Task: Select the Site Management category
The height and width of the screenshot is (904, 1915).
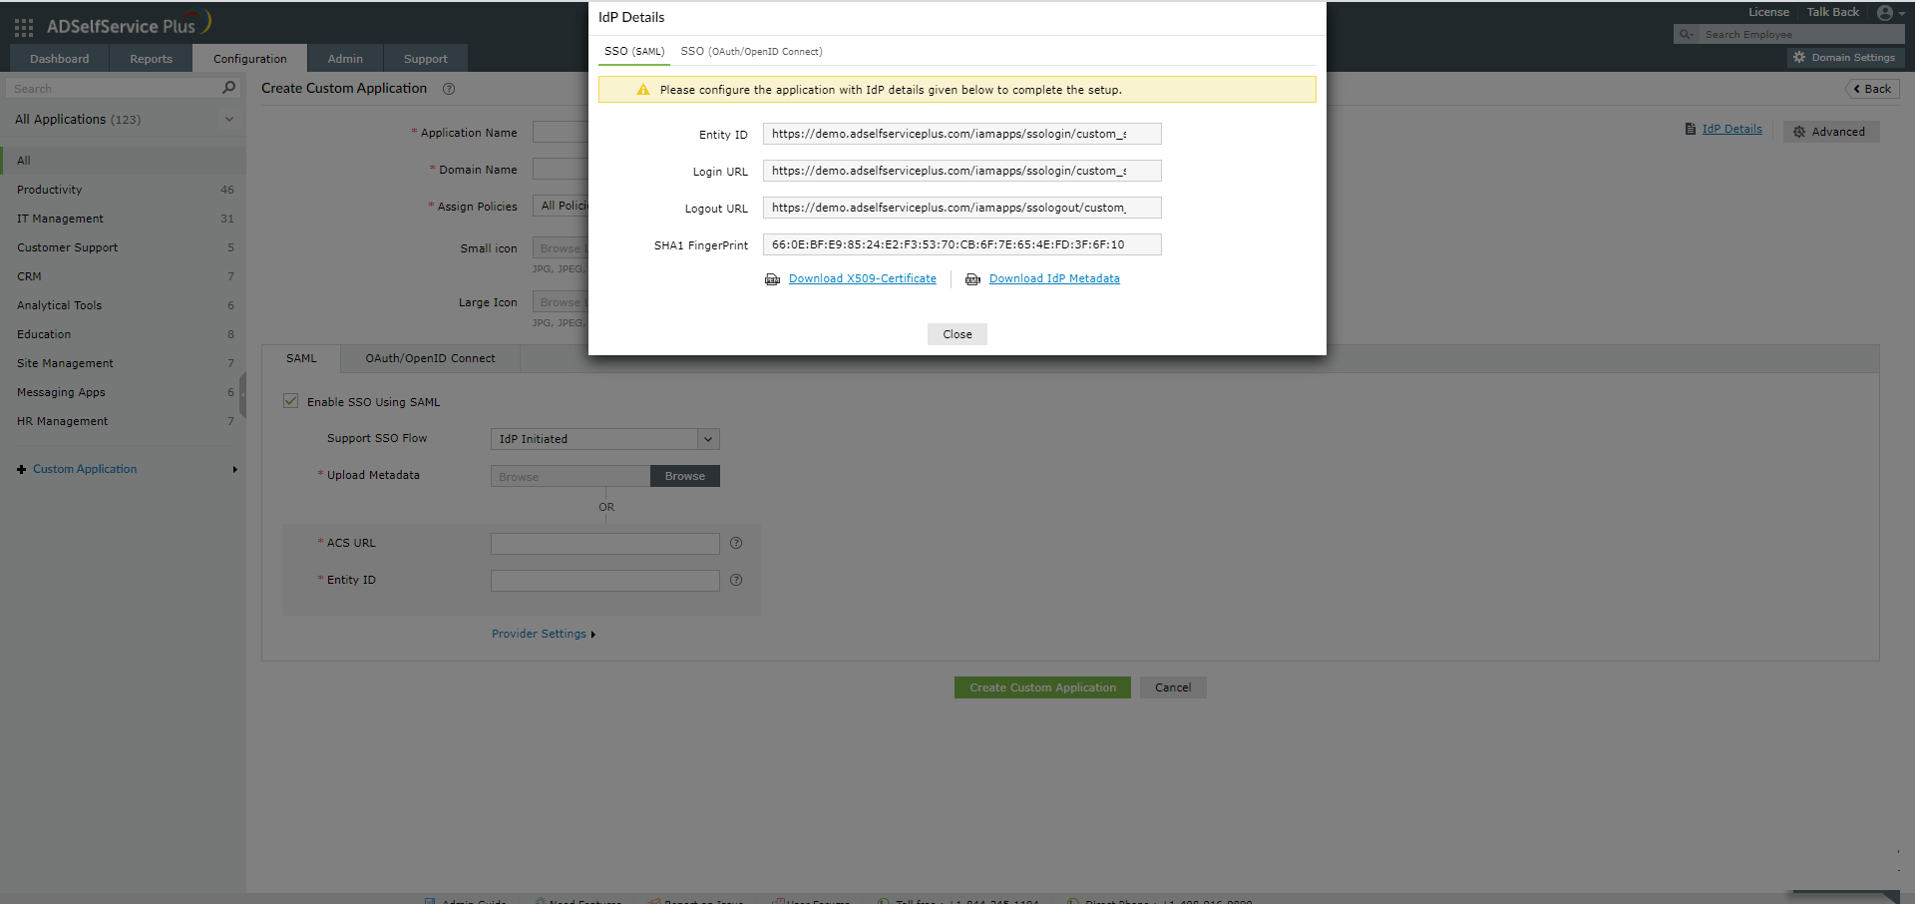Action: [x=123, y=363]
